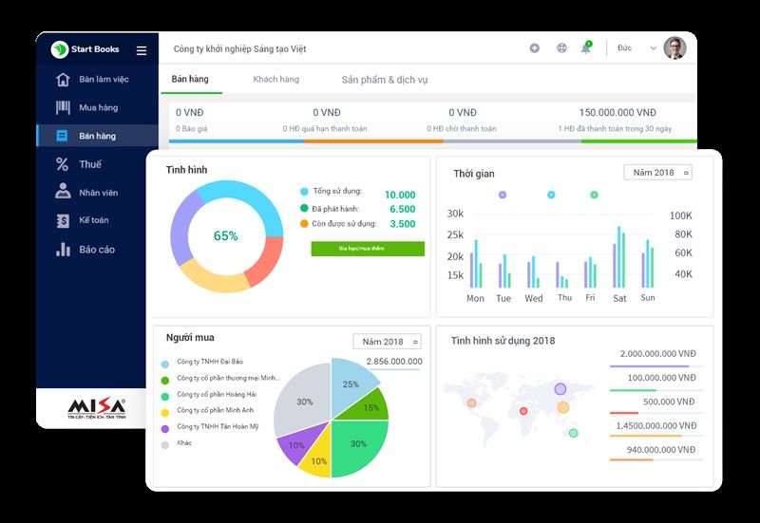Open the notification bell icon
The image size is (760, 523).
pyautogui.click(x=586, y=47)
